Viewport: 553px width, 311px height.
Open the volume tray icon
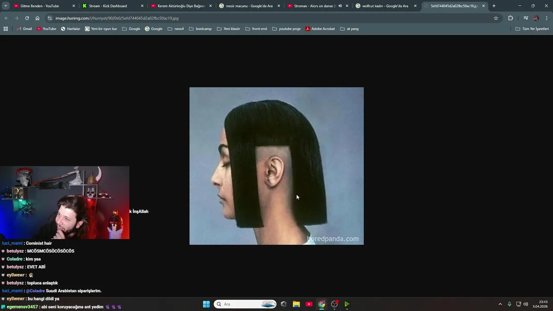coord(526,304)
